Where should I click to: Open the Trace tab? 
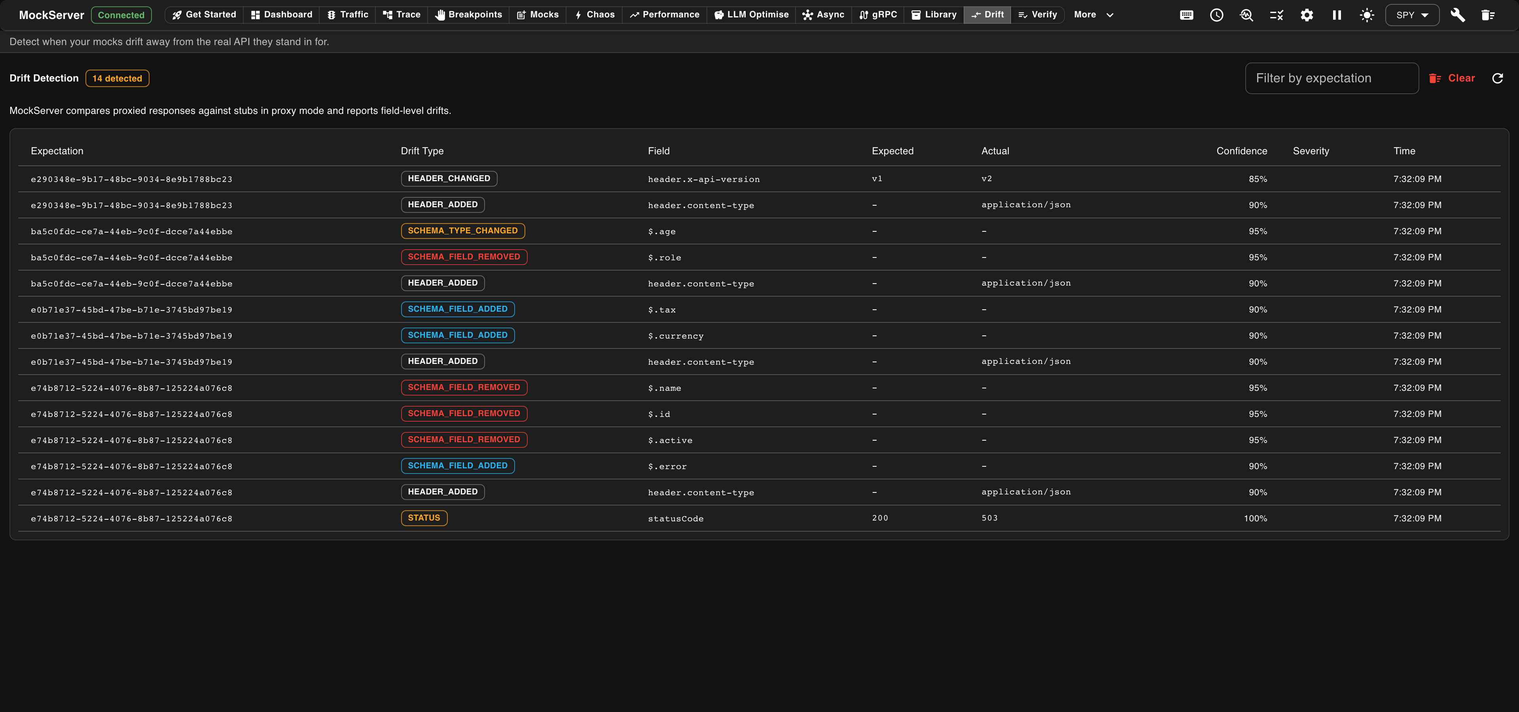coord(402,15)
